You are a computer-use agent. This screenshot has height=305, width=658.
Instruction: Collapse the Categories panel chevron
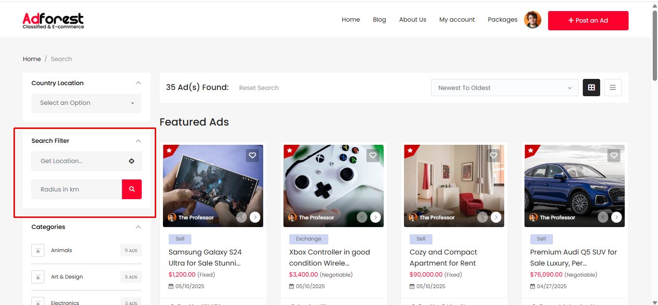click(x=138, y=227)
